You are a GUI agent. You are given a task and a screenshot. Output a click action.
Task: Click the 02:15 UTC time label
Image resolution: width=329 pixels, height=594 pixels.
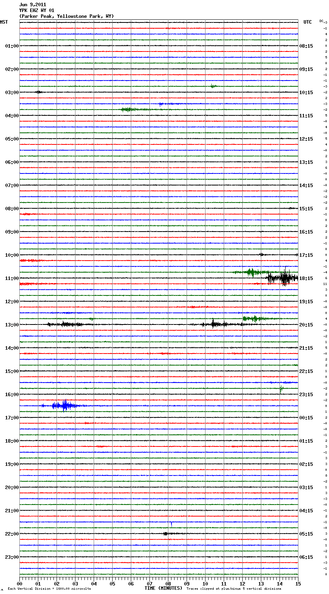306,464
